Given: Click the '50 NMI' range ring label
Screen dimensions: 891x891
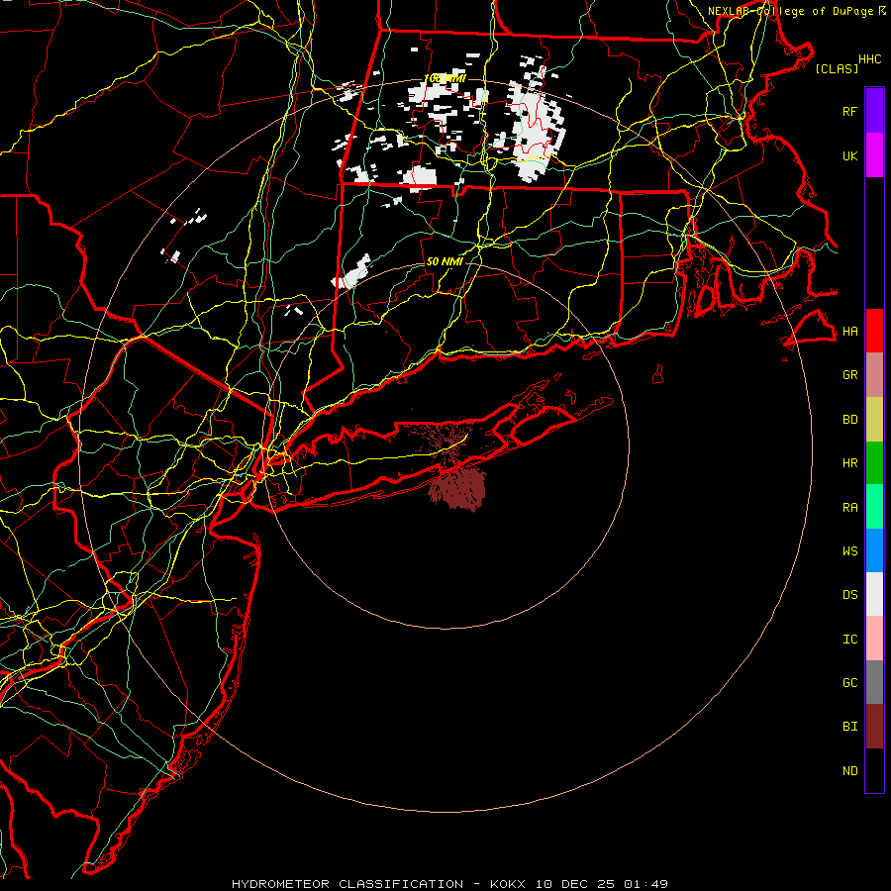Looking at the screenshot, I should (x=445, y=261).
